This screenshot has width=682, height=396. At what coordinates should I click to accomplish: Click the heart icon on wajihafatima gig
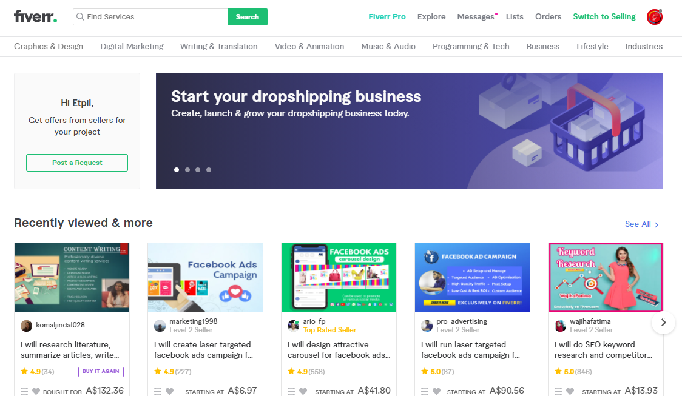pos(570,391)
